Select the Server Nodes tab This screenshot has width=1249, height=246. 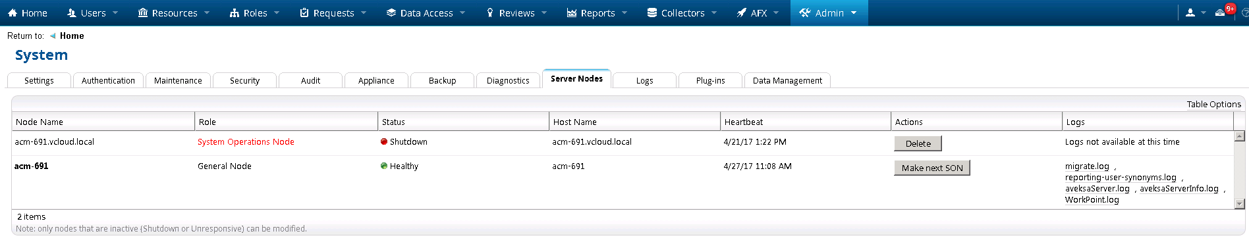point(576,79)
